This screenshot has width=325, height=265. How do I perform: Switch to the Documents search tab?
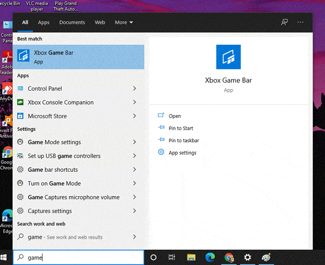tap(72, 22)
